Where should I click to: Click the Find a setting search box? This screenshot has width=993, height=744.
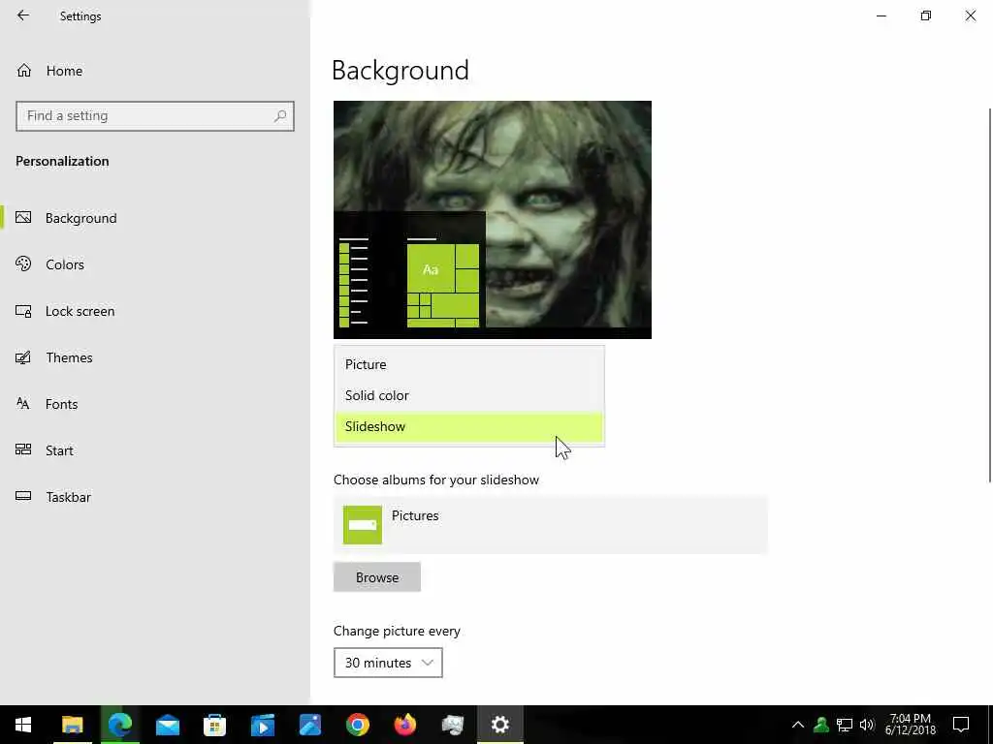coord(155,116)
